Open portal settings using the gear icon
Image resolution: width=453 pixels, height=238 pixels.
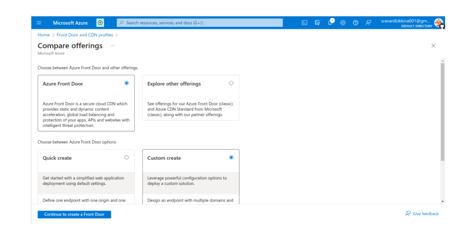tap(343, 23)
